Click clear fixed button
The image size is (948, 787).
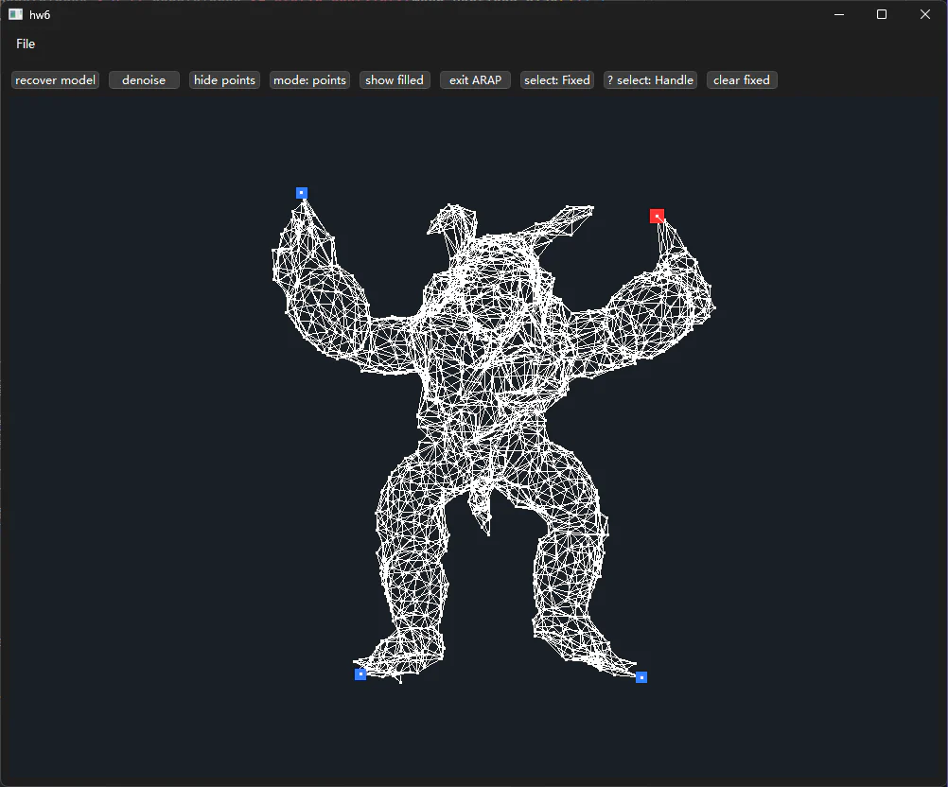(x=742, y=79)
